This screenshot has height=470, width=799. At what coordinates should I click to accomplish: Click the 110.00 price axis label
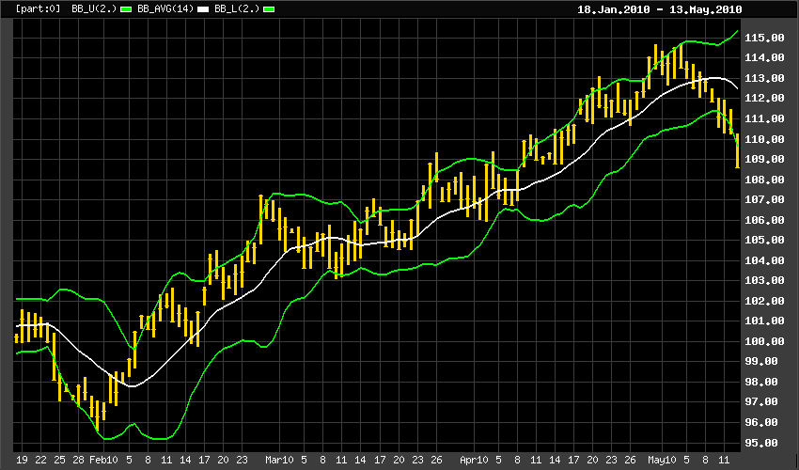(x=764, y=139)
